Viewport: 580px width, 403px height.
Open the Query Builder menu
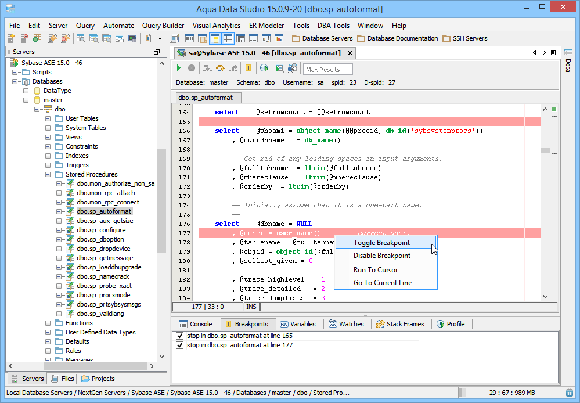[x=163, y=26]
